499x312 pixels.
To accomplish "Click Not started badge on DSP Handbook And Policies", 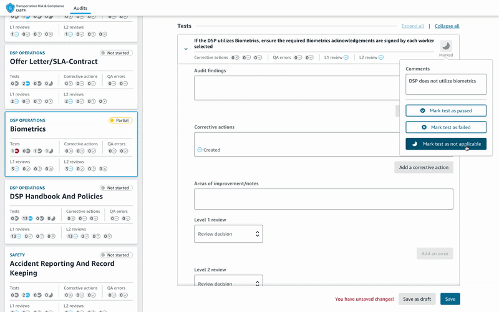I will [116, 188].
